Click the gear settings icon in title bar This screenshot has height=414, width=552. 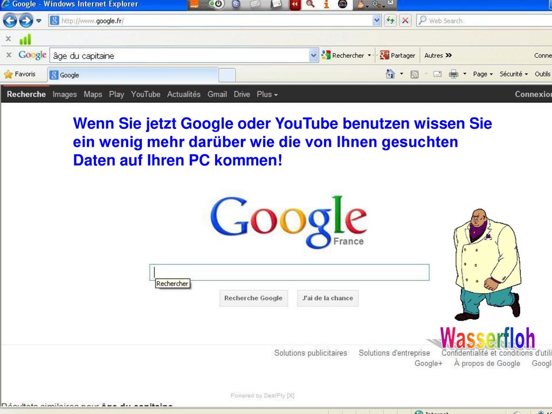(377, 4)
